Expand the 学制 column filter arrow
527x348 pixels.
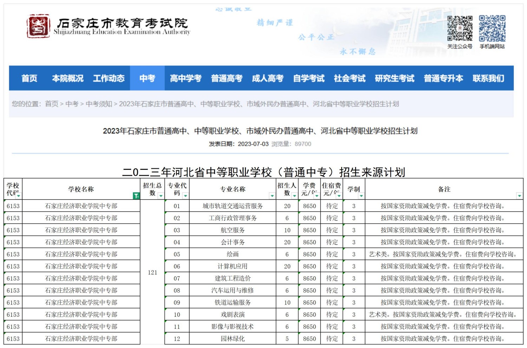point(361,196)
